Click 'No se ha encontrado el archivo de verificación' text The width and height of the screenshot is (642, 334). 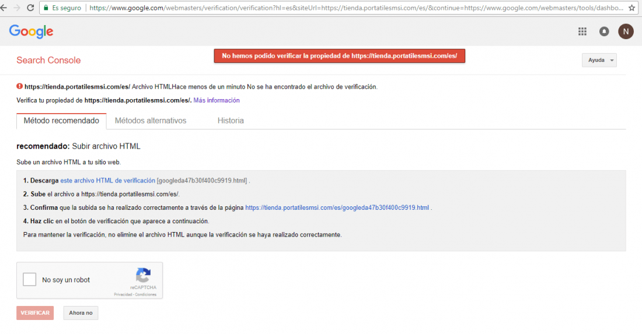pyautogui.click(x=312, y=87)
